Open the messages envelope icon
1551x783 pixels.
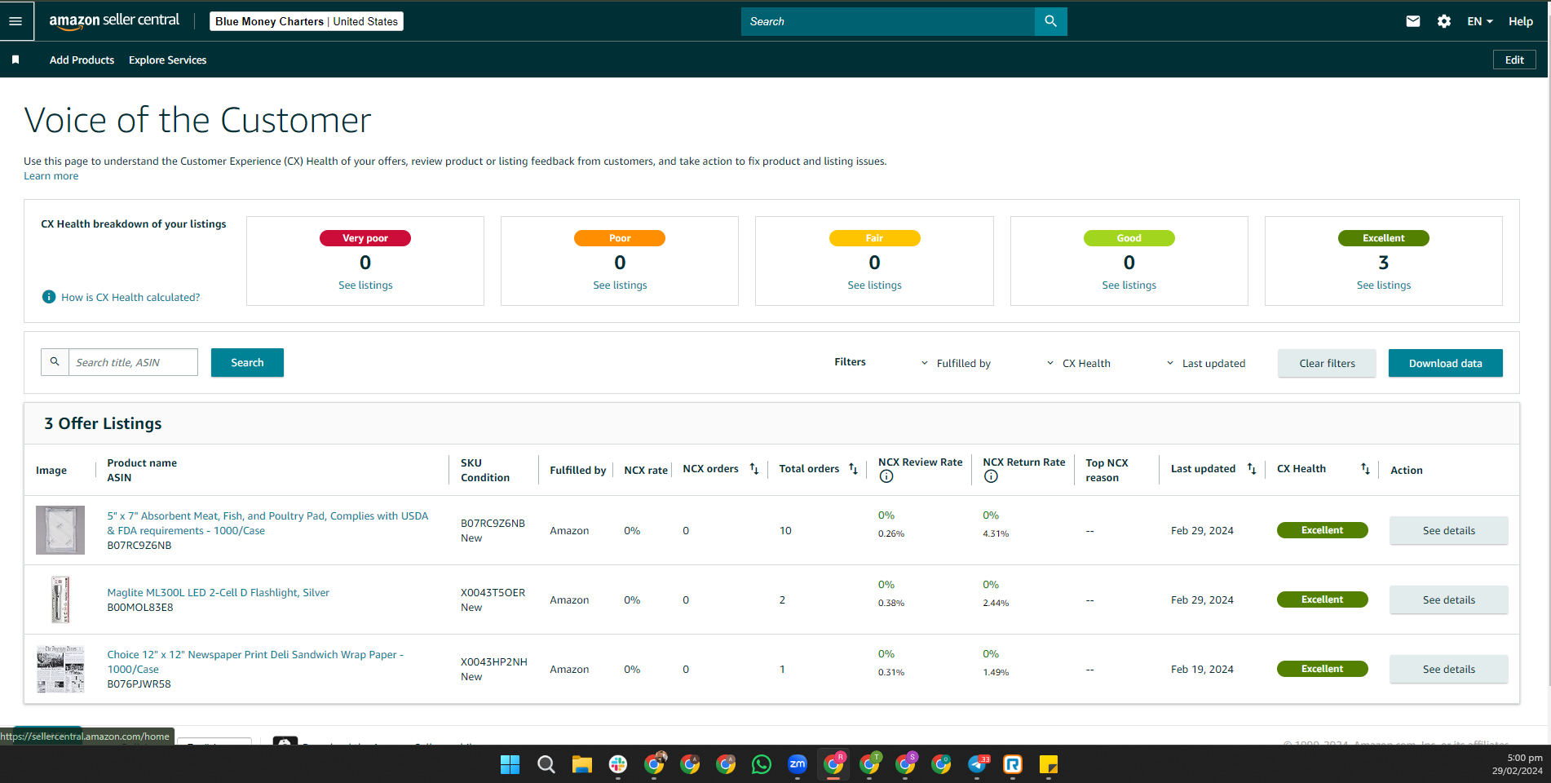[x=1413, y=21]
